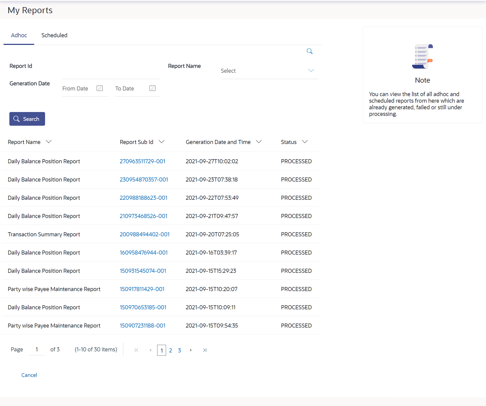Expand the Report Name Select dropdown
Viewport: 486px width, 406px height.
(x=311, y=70)
